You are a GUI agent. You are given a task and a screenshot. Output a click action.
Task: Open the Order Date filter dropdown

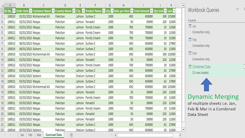click(31, 11)
